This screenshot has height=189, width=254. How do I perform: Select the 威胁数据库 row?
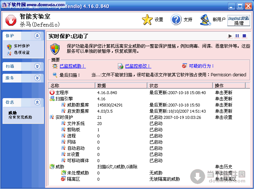point(149,105)
